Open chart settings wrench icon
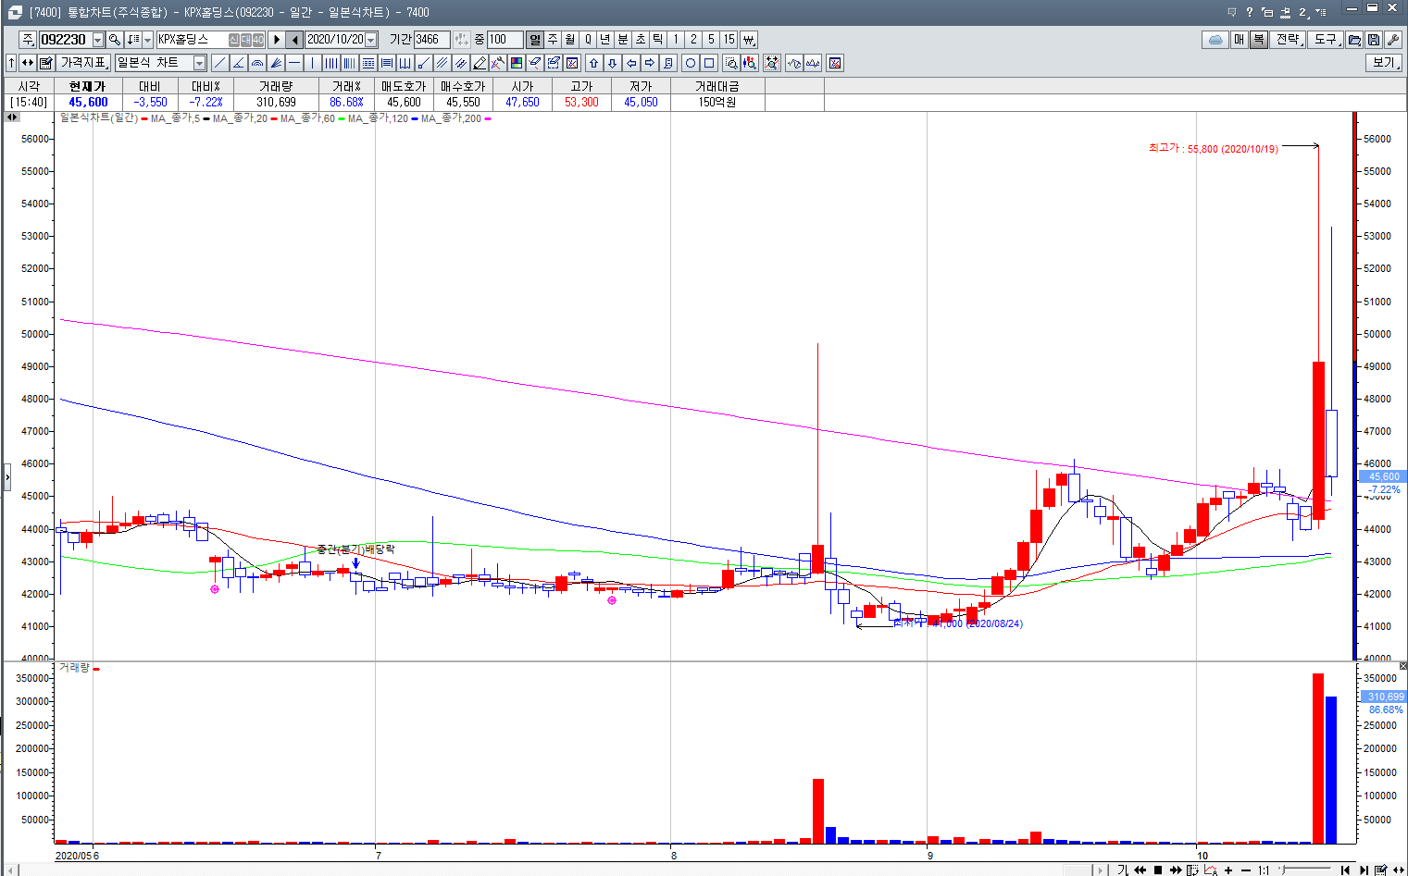The height and width of the screenshot is (876, 1408). coord(1392,40)
